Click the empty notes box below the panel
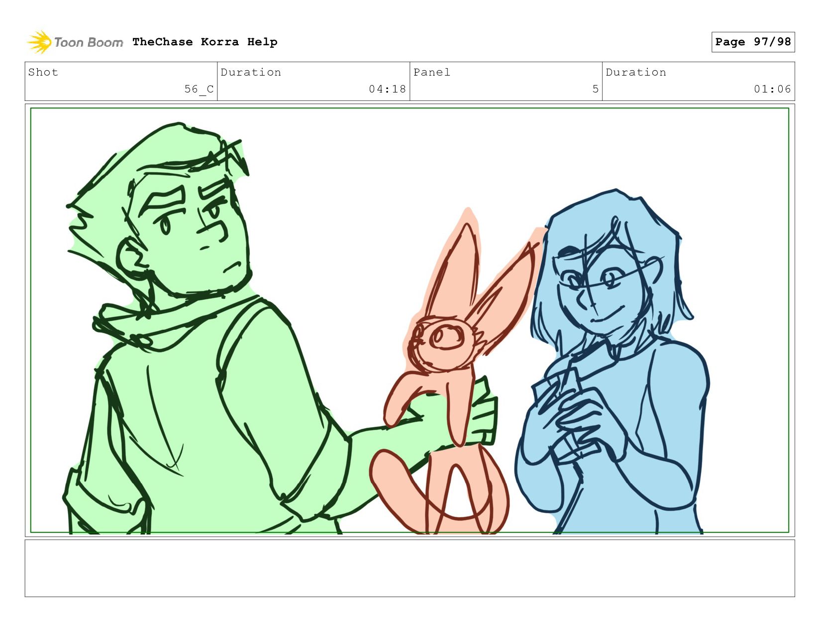821x634 pixels. coord(410,568)
